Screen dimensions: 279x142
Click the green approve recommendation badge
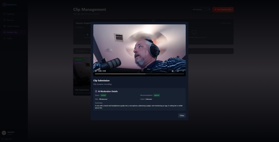[156, 95]
